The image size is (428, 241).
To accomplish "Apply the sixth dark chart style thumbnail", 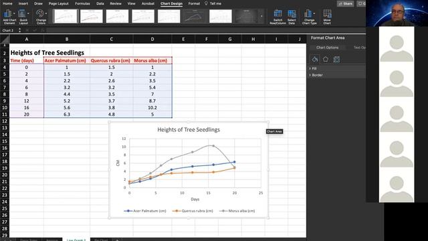I will coord(195,16).
